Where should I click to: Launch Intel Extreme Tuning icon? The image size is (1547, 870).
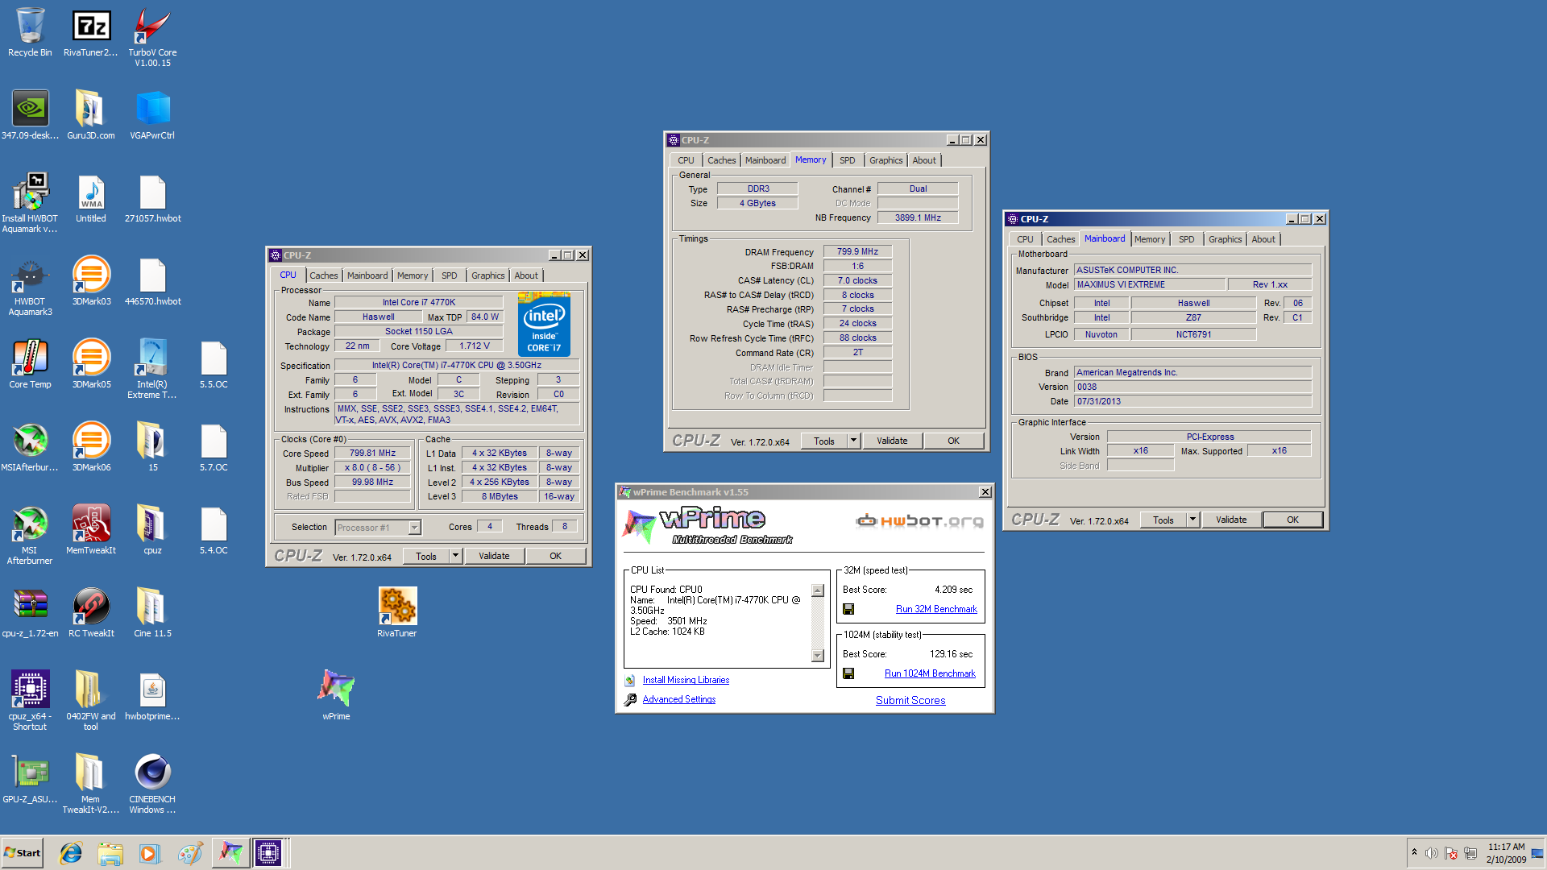(x=152, y=369)
